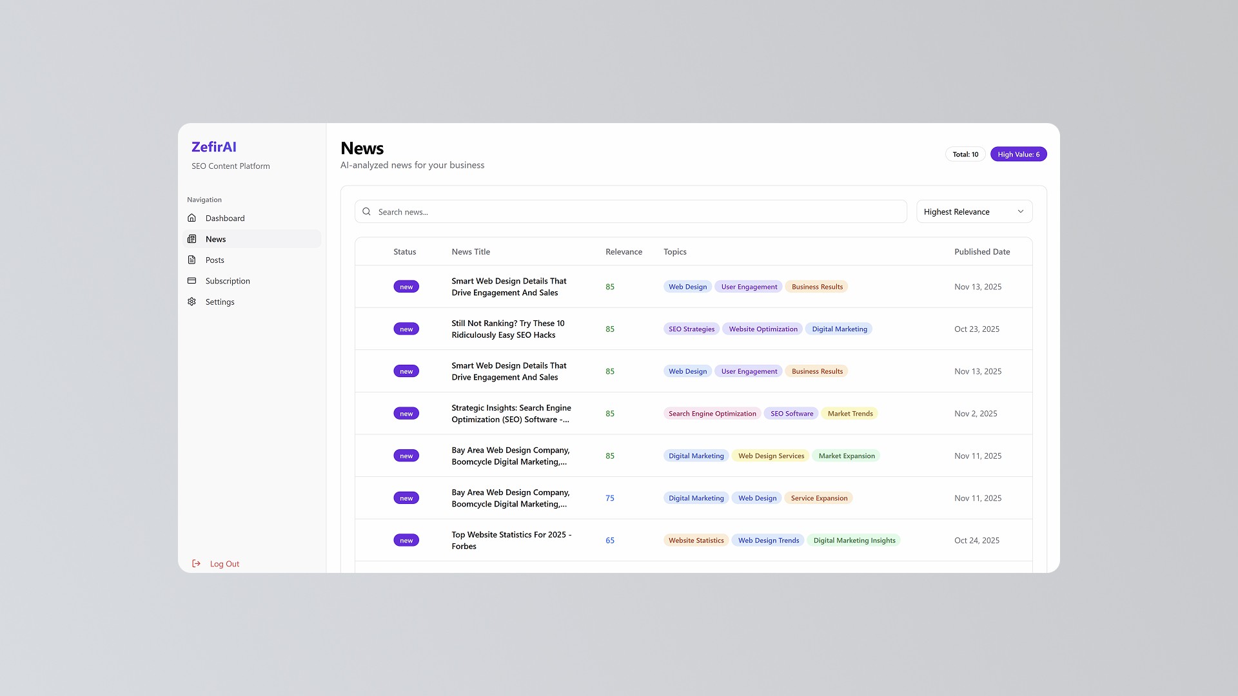Click the Subscription card icon
The height and width of the screenshot is (696, 1238).
coord(192,281)
